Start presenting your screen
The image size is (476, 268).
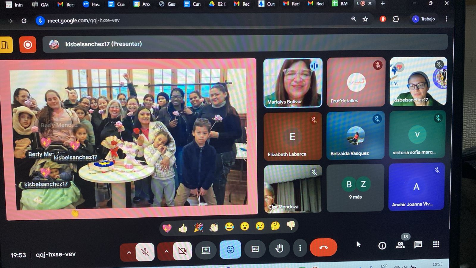(x=206, y=250)
